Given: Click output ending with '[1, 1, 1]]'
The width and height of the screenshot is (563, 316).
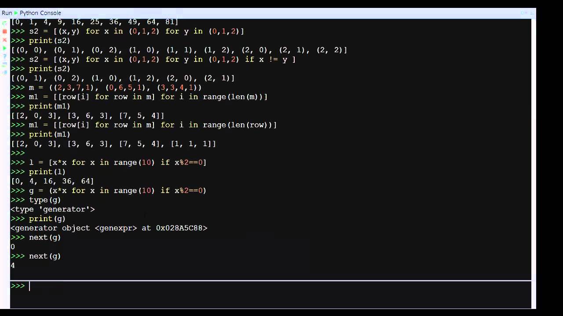Looking at the screenshot, I should 113,144.
